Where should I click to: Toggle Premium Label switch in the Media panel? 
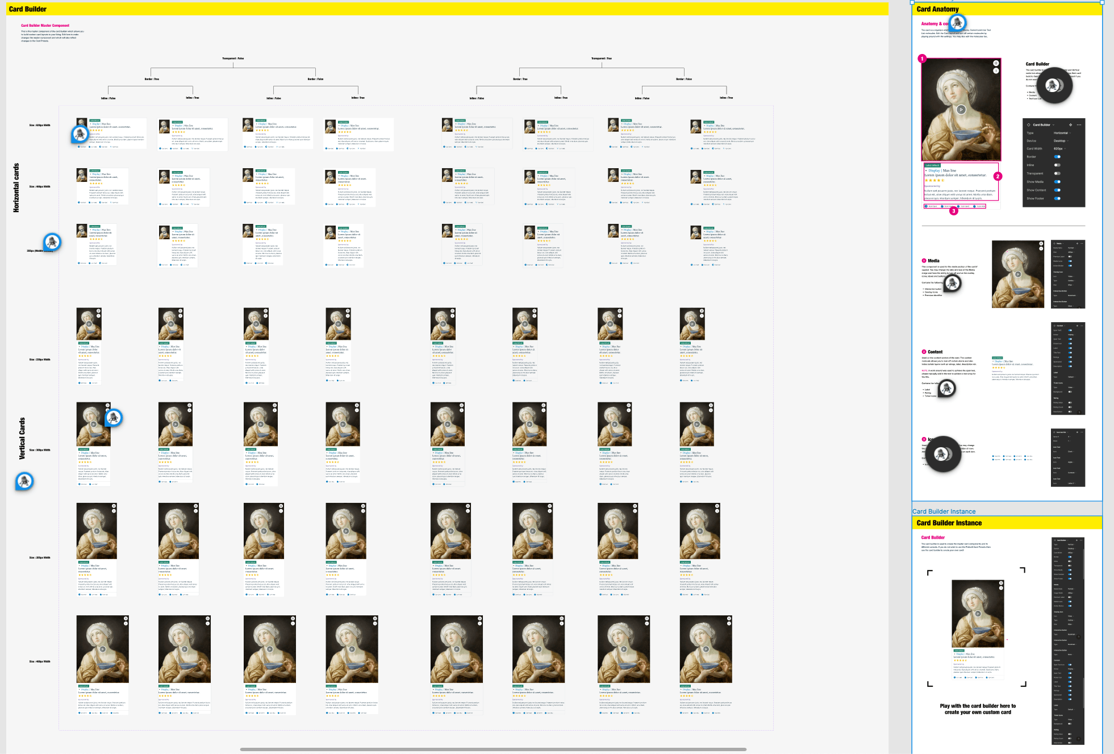pyautogui.click(x=1070, y=256)
